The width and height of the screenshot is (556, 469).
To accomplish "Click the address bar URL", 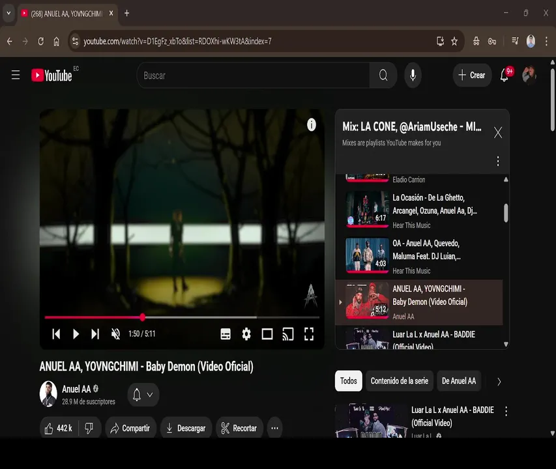I will 177,42.
